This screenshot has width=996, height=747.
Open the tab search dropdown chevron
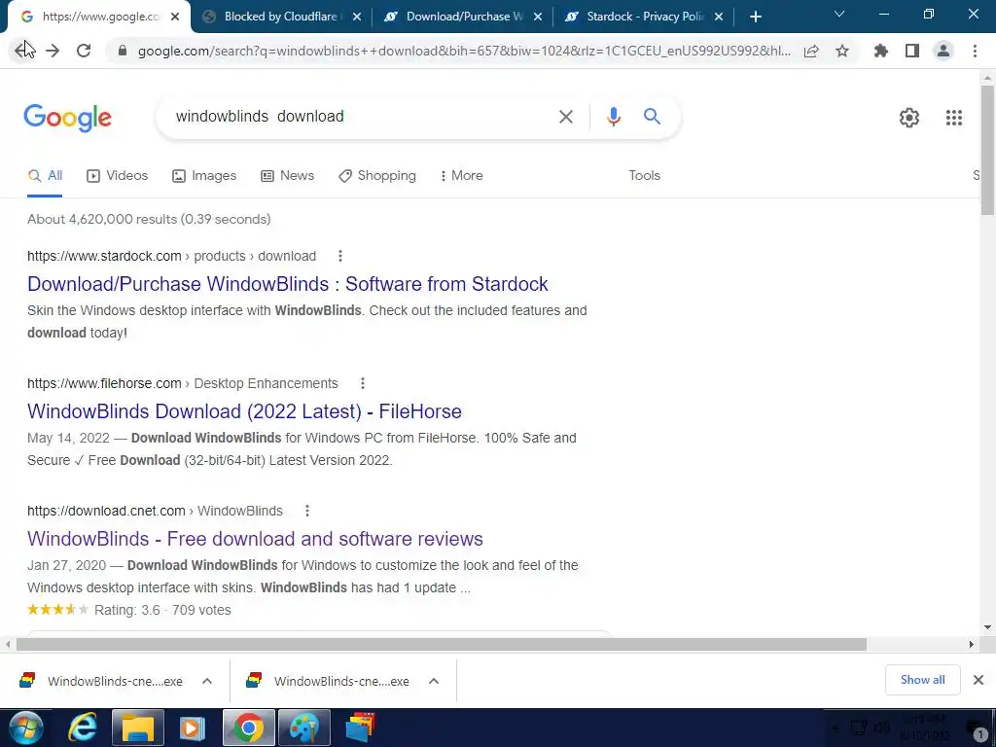tap(839, 14)
